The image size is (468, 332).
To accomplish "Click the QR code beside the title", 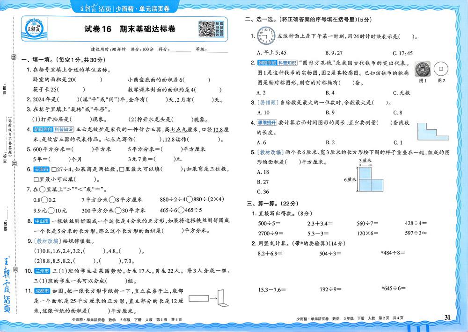I will [206, 29].
